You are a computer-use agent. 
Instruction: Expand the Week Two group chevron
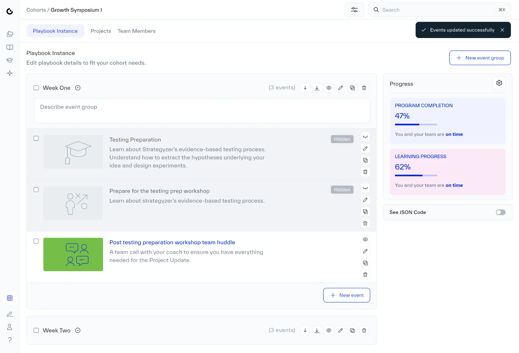(78, 330)
